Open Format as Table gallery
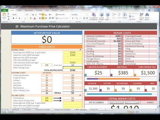Screen dimensions: 160x120 [x=101, y=16]
